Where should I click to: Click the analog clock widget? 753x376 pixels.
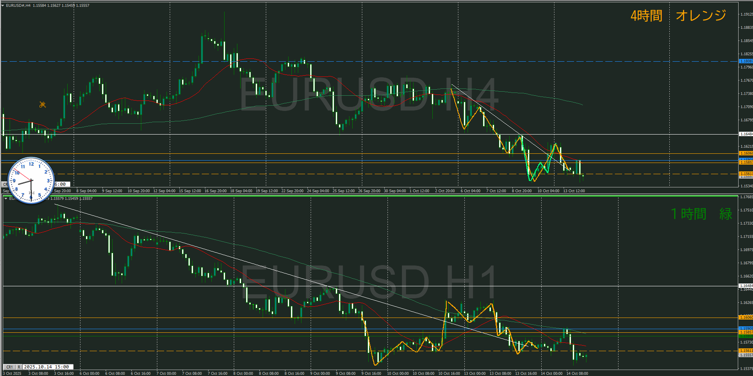(x=31, y=181)
